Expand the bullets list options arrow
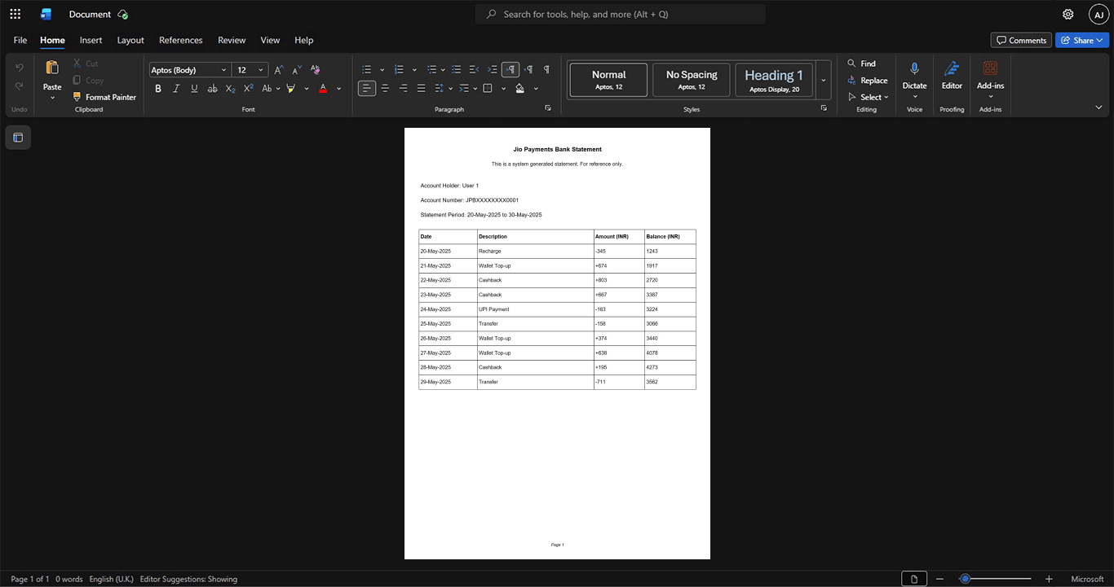 382,70
